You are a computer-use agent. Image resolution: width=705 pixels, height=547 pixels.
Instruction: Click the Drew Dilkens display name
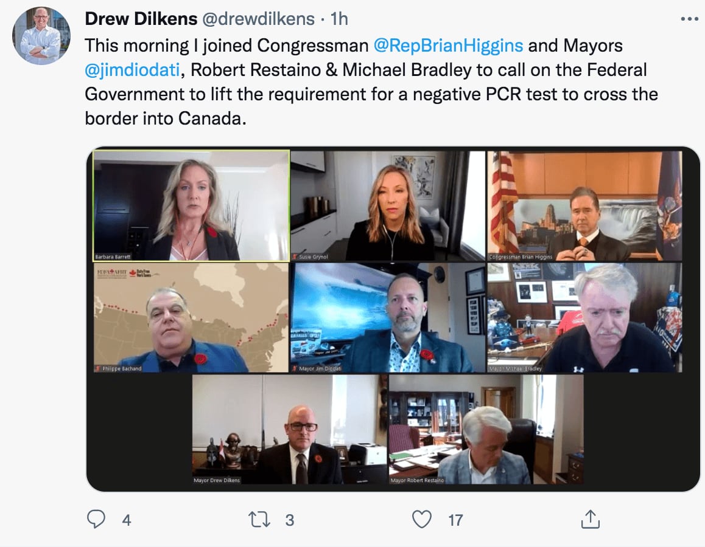[x=141, y=19]
